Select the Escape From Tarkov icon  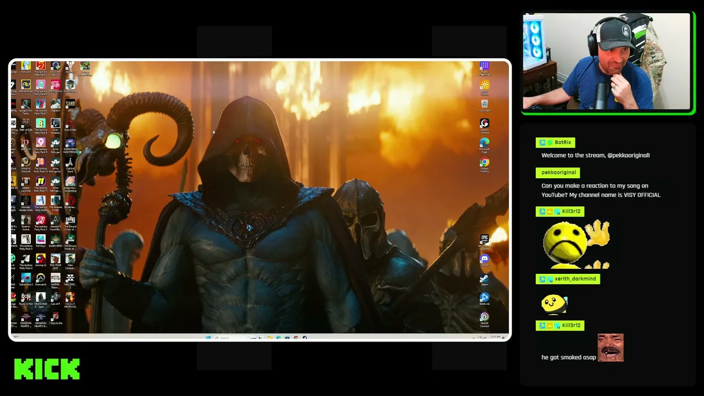(x=26, y=107)
